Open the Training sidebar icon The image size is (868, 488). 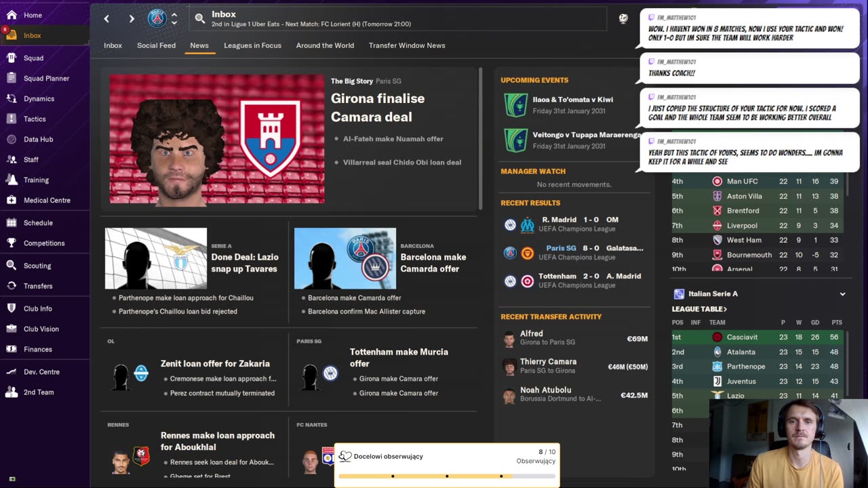12,180
